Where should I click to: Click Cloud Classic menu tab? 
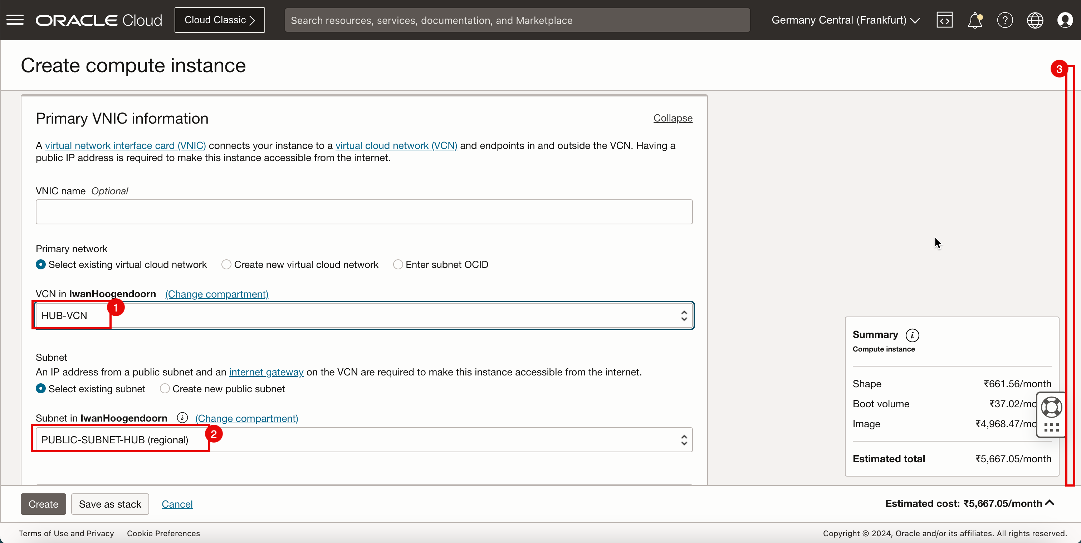point(220,20)
